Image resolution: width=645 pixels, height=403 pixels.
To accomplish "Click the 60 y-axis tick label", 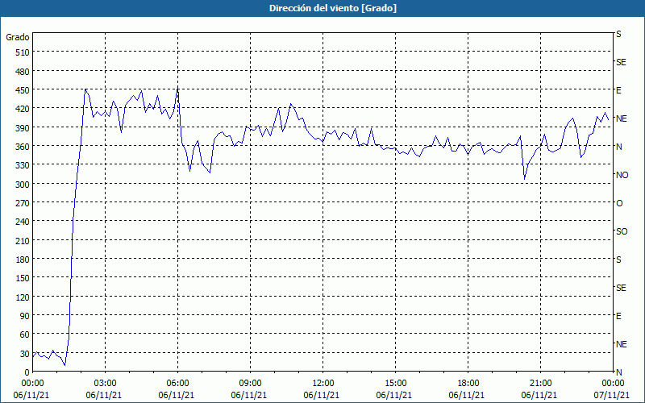I will click(x=25, y=334).
